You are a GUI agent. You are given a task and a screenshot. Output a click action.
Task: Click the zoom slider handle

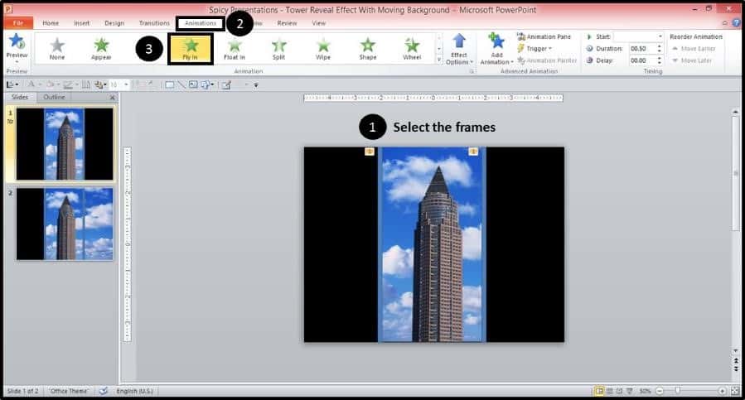point(678,391)
